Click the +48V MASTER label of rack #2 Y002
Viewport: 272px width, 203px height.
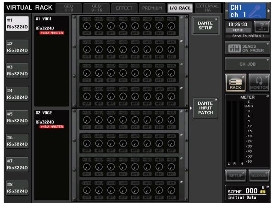click(52, 127)
